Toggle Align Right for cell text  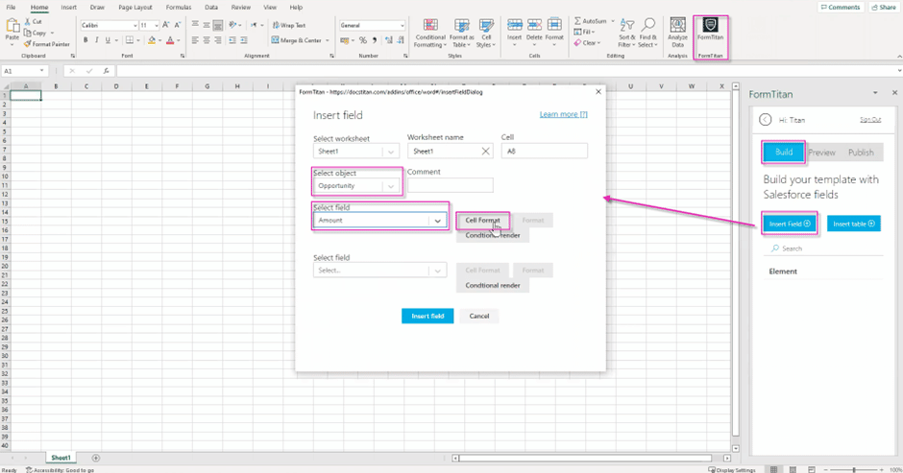[x=218, y=40]
